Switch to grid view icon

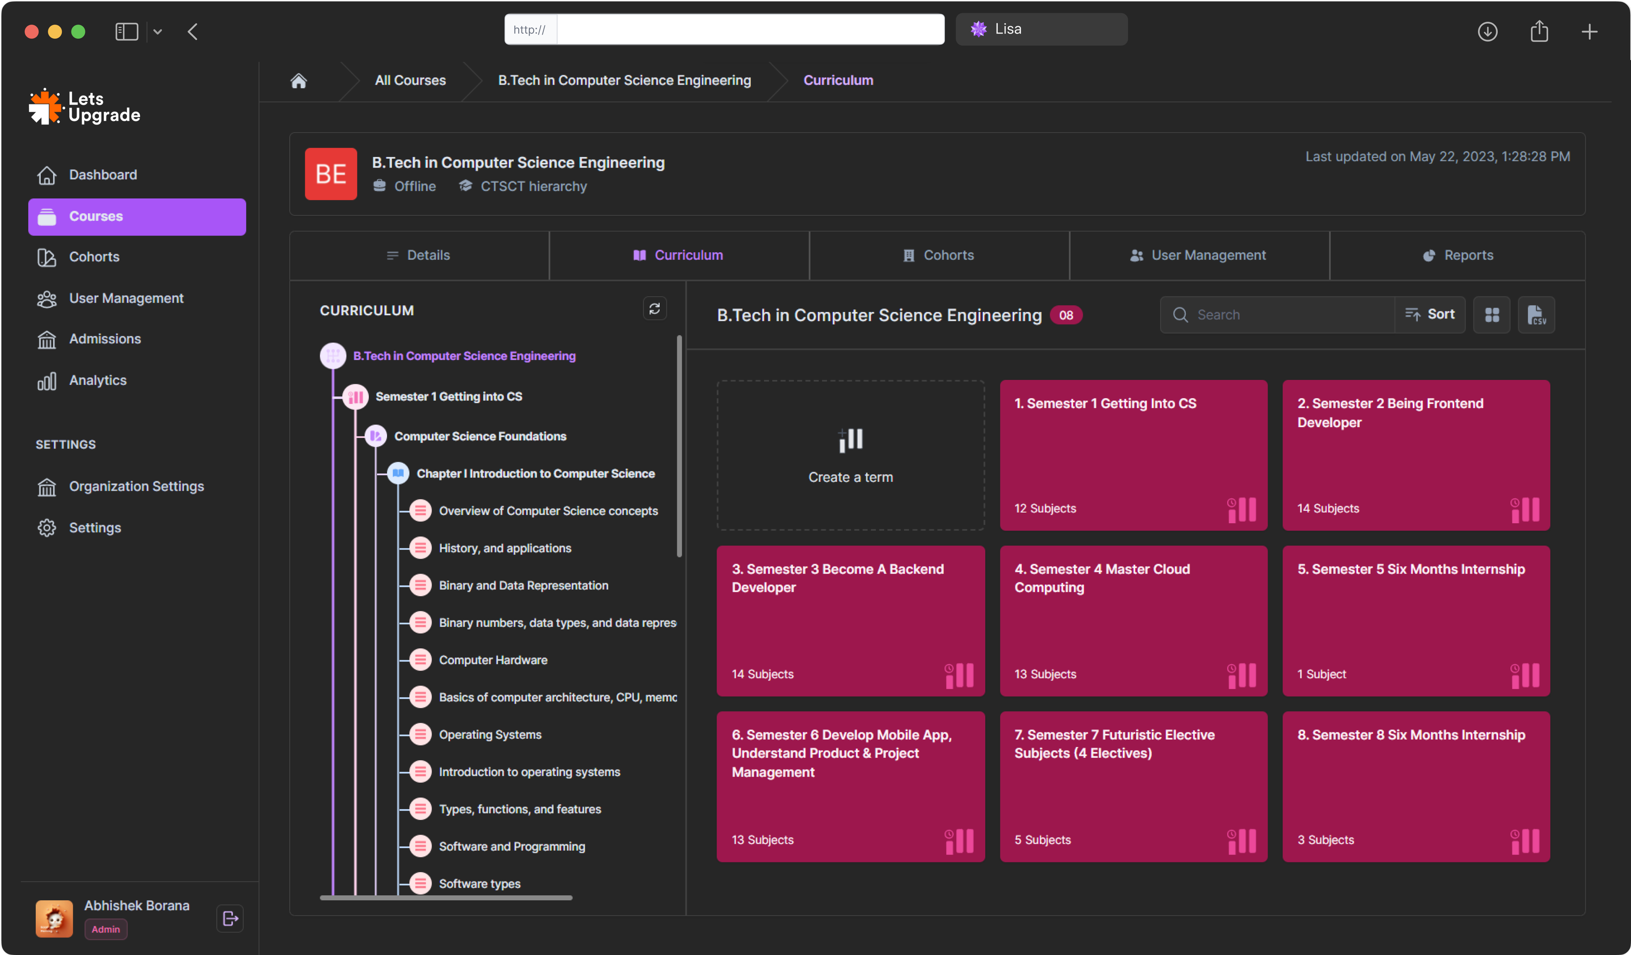click(x=1491, y=315)
